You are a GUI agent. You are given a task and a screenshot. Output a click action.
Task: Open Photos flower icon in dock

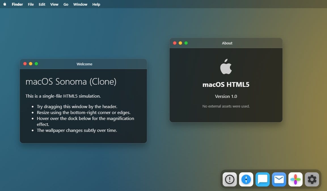pos(296,179)
